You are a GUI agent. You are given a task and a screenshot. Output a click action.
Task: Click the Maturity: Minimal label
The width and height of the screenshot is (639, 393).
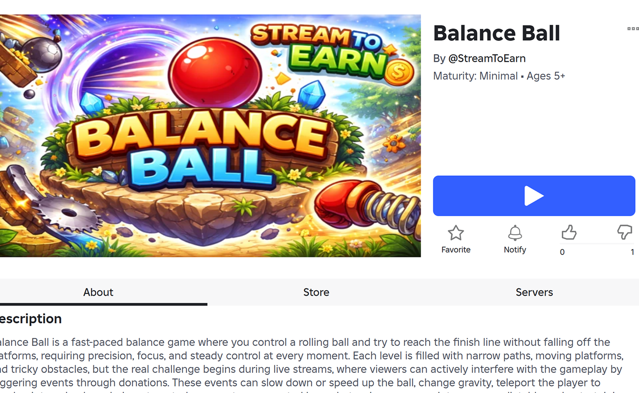click(x=475, y=76)
